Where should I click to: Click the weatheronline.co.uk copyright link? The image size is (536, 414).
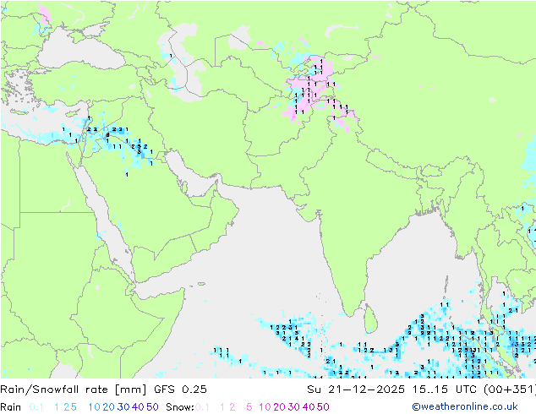tap(465, 406)
